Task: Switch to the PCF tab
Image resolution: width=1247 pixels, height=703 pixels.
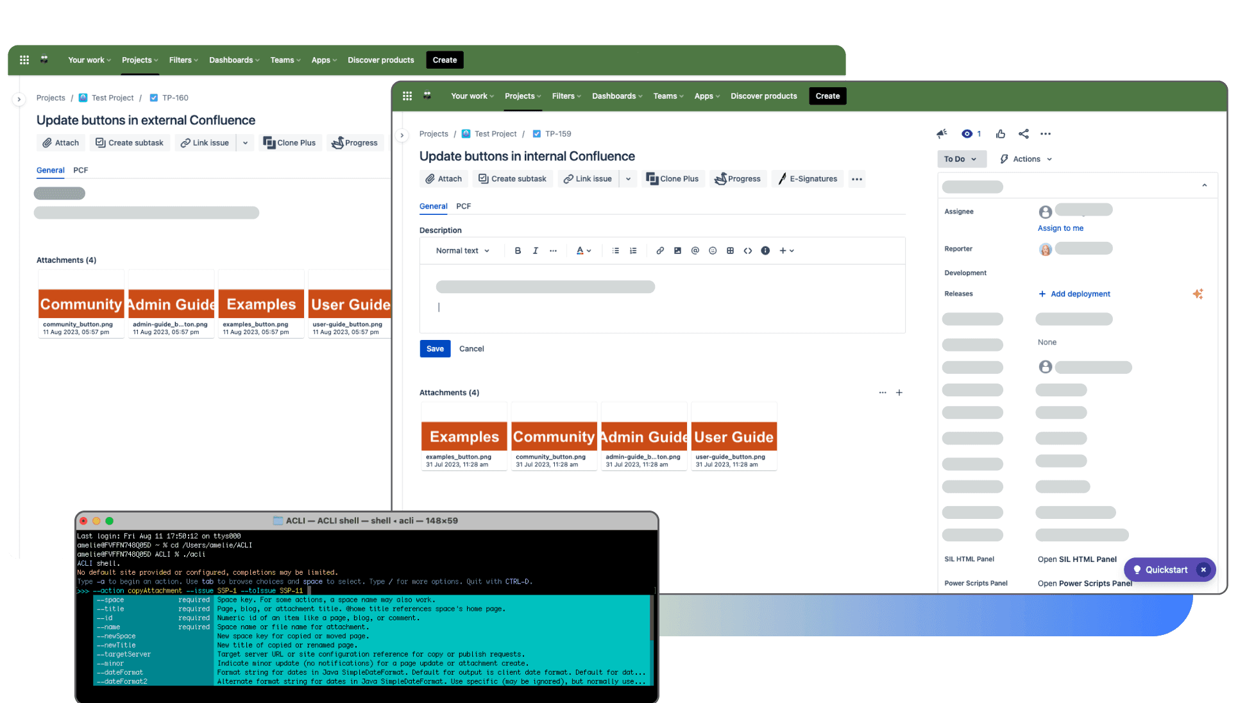Action: point(463,206)
